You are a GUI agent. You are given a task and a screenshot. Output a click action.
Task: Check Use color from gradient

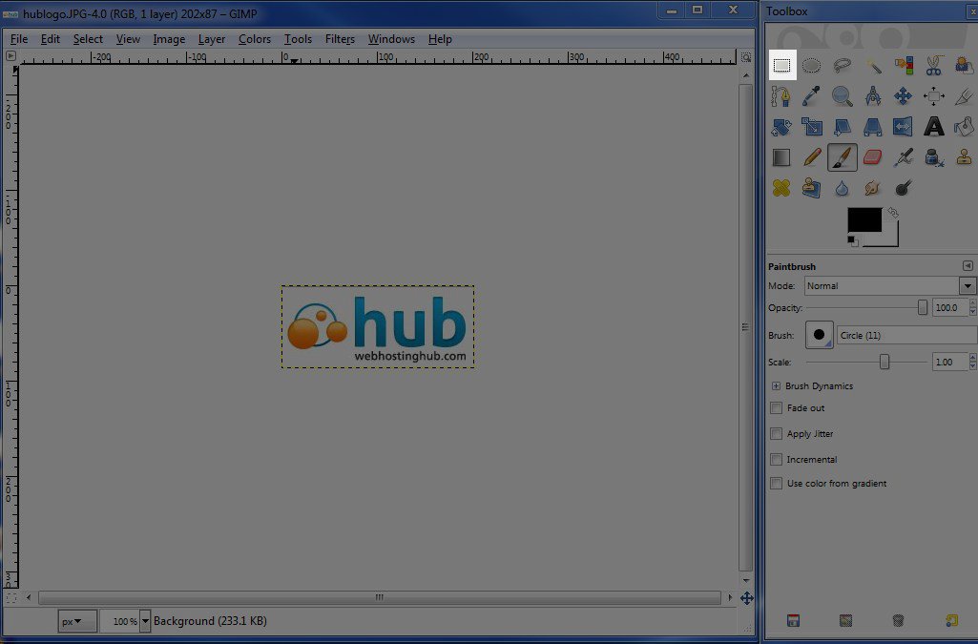(x=777, y=484)
